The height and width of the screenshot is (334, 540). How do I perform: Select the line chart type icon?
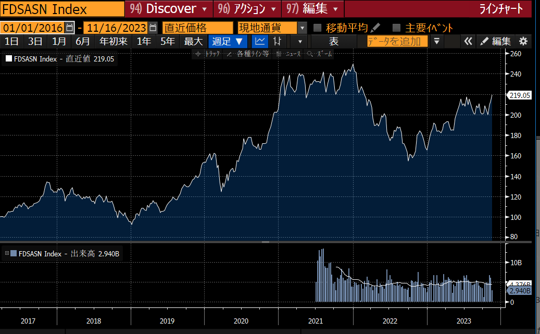[x=260, y=41]
